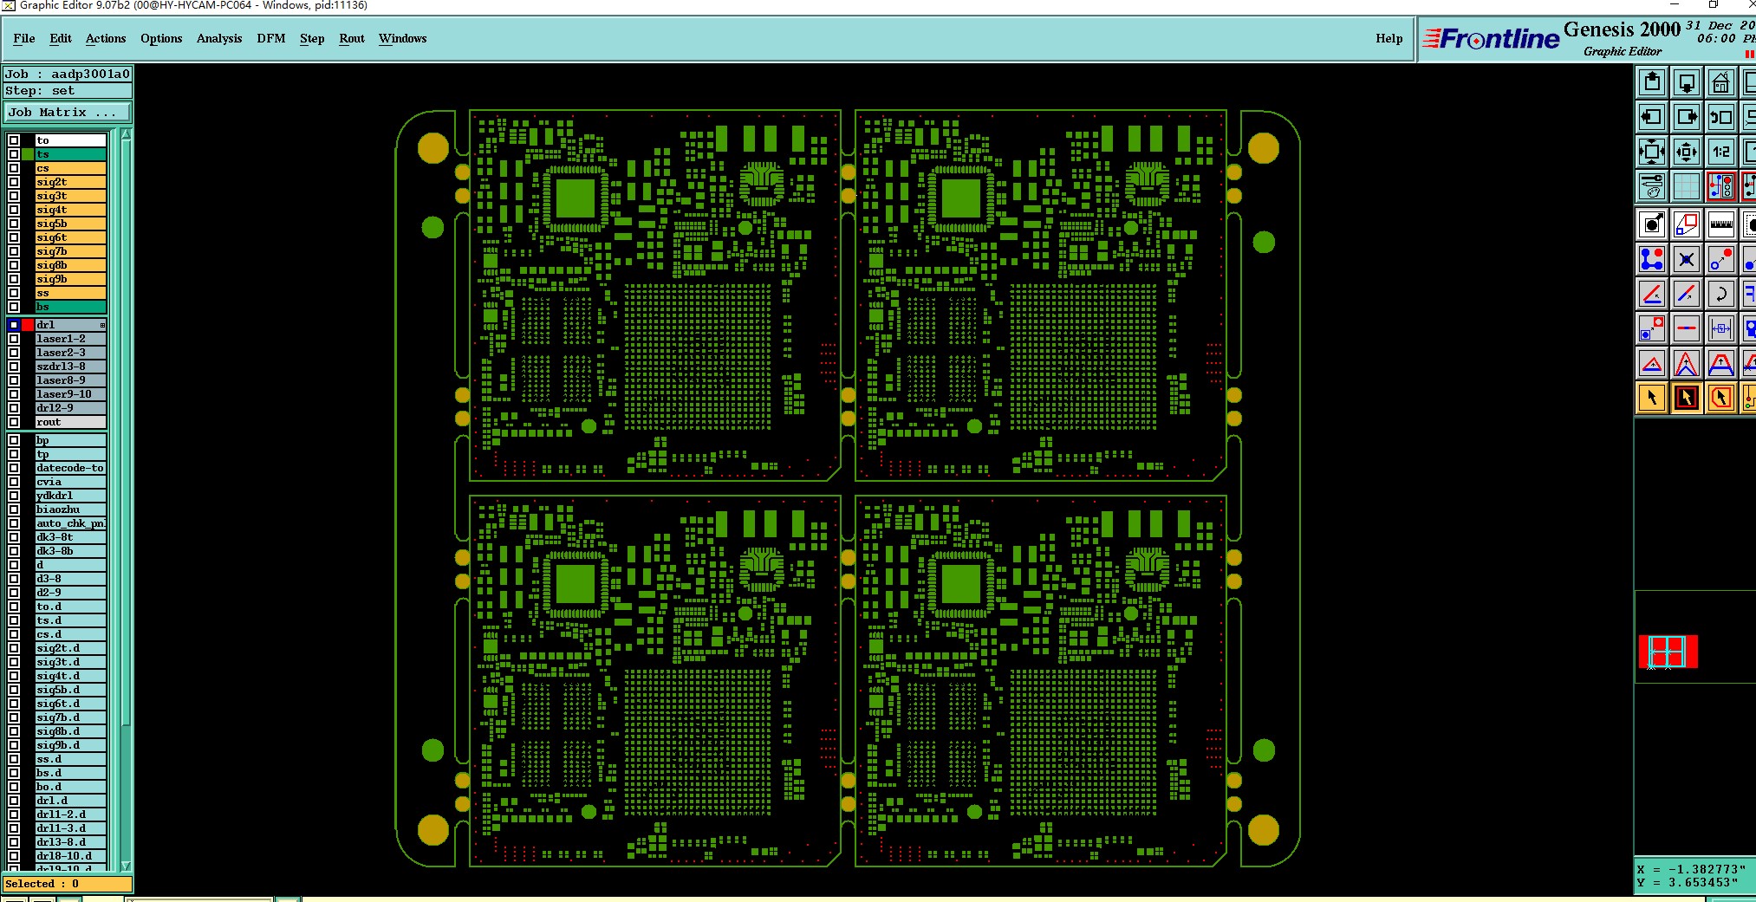Click the red and blue squares zoom-window icon

pos(1687,224)
